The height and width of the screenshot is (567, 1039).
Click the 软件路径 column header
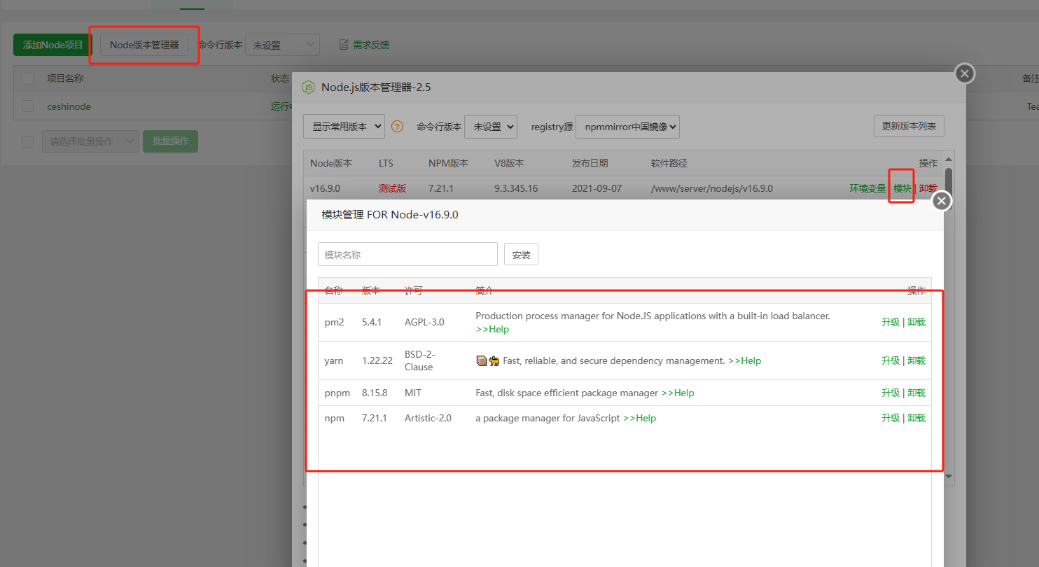pos(669,163)
